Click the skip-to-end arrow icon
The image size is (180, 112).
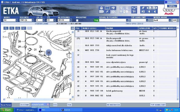[x=143, y=12]
